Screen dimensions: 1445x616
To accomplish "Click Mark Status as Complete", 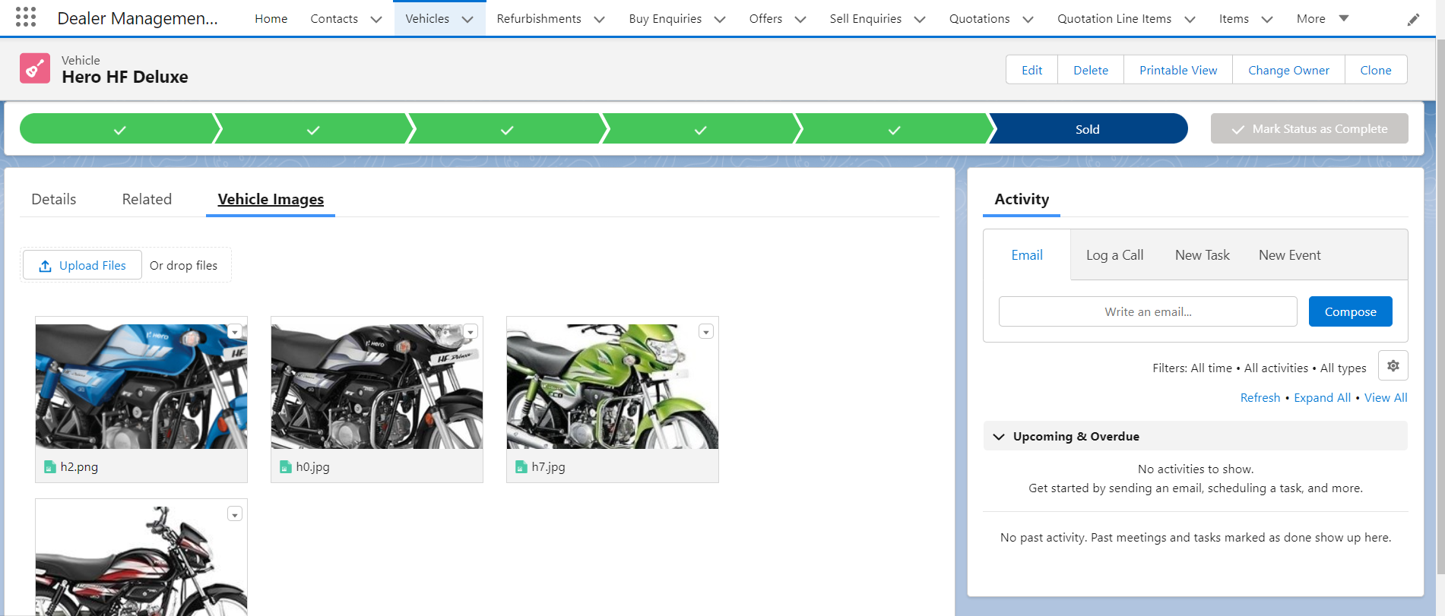I will coord(1309,128).
